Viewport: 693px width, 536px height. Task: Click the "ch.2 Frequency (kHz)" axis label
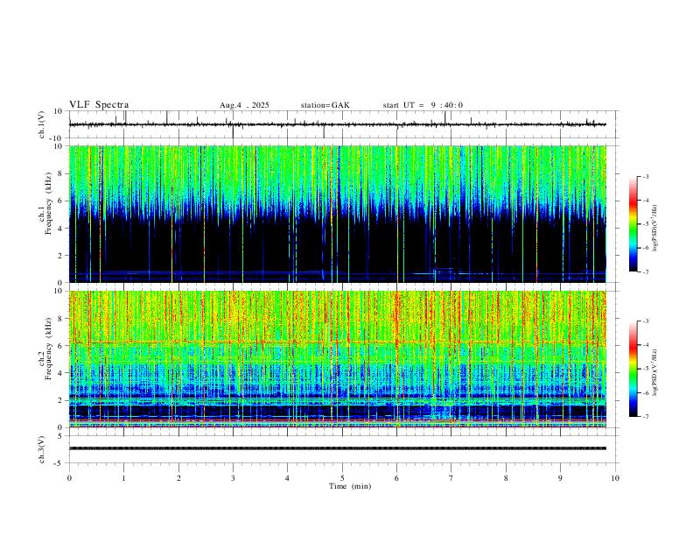tap(45, 349)
